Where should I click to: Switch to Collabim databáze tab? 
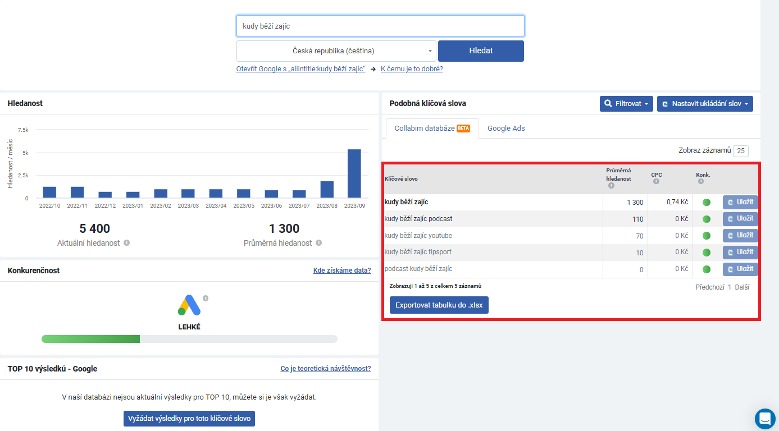click(432, 129)
